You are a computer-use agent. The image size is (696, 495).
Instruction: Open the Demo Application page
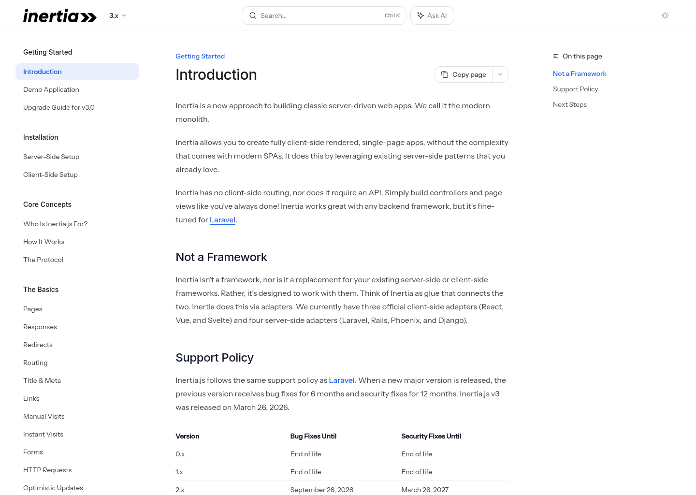[x=51, y=89]
